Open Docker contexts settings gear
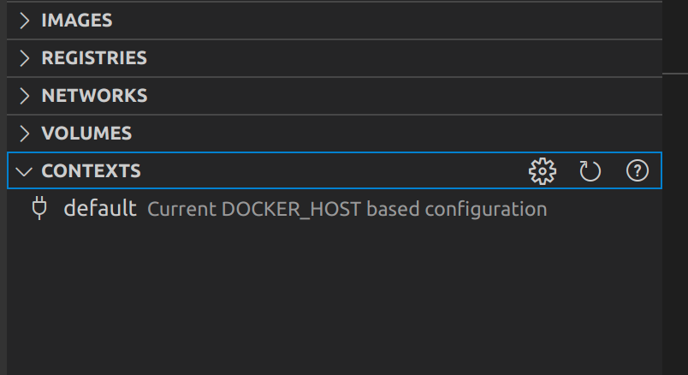 click(x=543, y=171)
